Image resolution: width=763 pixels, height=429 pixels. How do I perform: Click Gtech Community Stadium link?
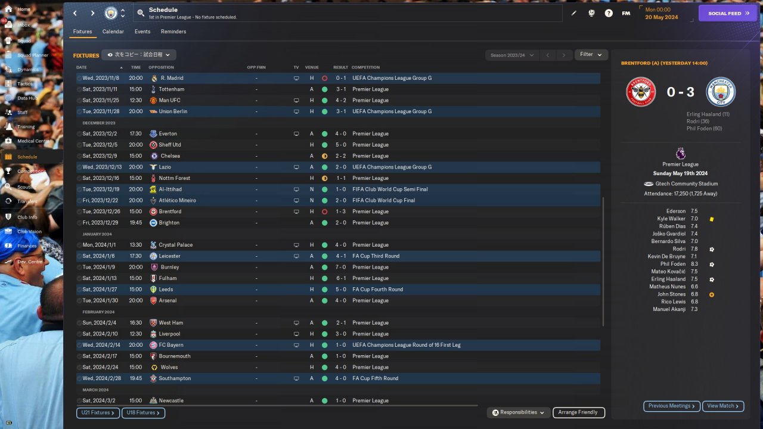tap(686, 184)
